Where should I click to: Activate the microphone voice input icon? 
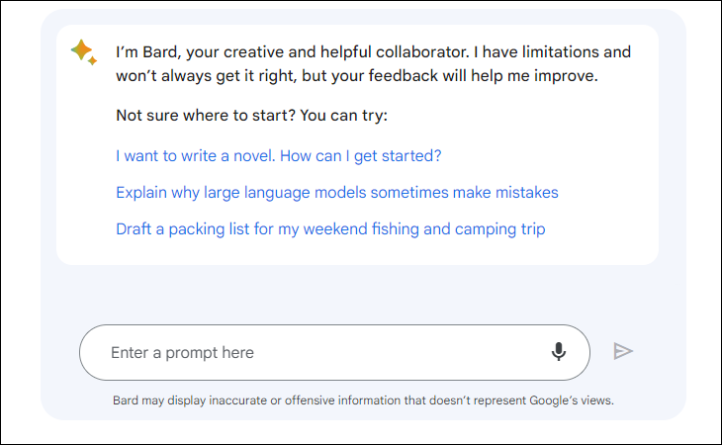559,352
